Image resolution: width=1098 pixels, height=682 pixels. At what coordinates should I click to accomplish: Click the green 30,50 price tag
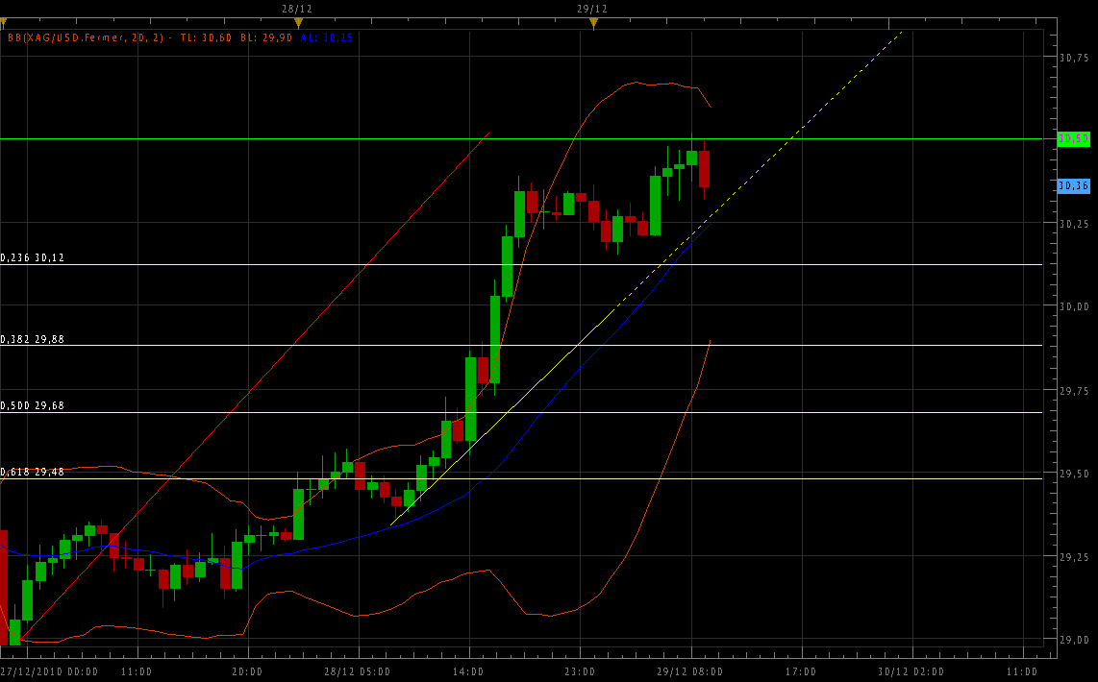(1073, 139)
